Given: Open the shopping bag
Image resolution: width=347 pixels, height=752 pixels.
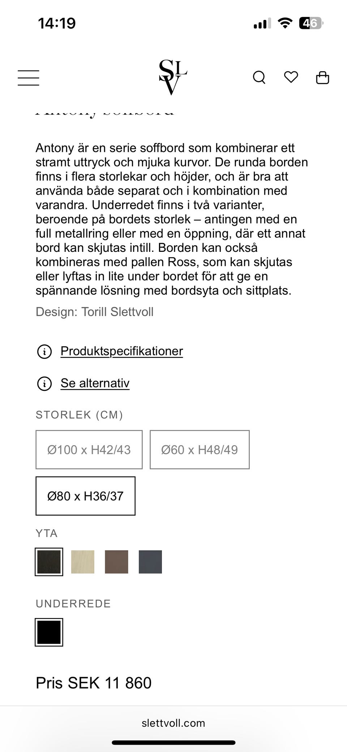Looking at the screenshot, I should point(323,77).
